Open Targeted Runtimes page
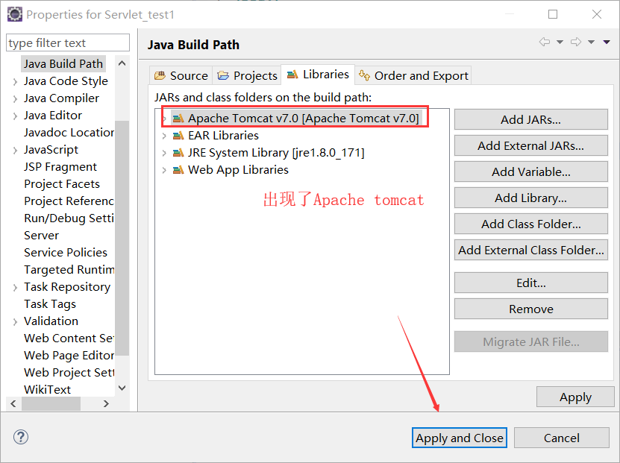The height and width of the screenshot is (463, 620). coord(69,269)
